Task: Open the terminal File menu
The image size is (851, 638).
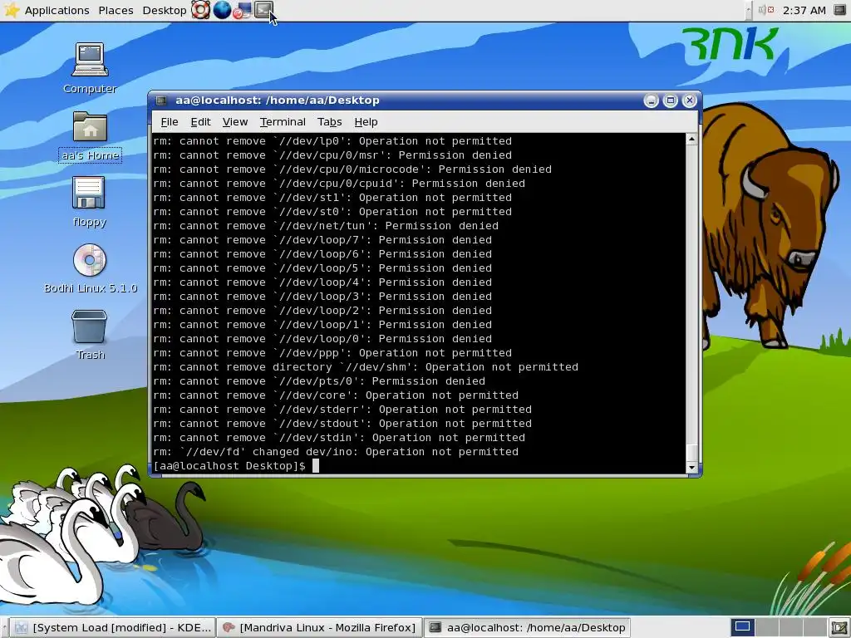Action: [170, 122]
